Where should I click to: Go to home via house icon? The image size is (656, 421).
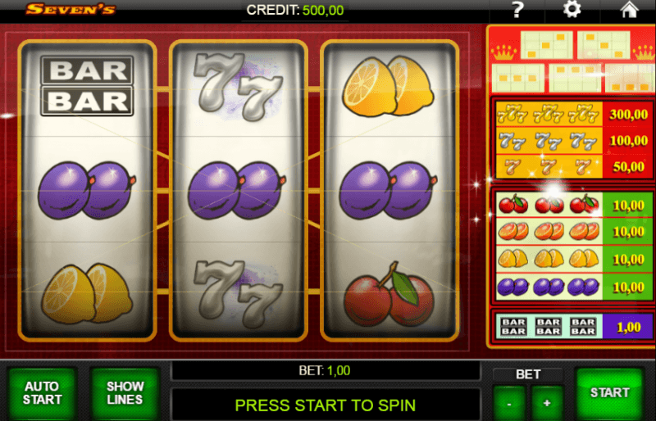point(629,9)
